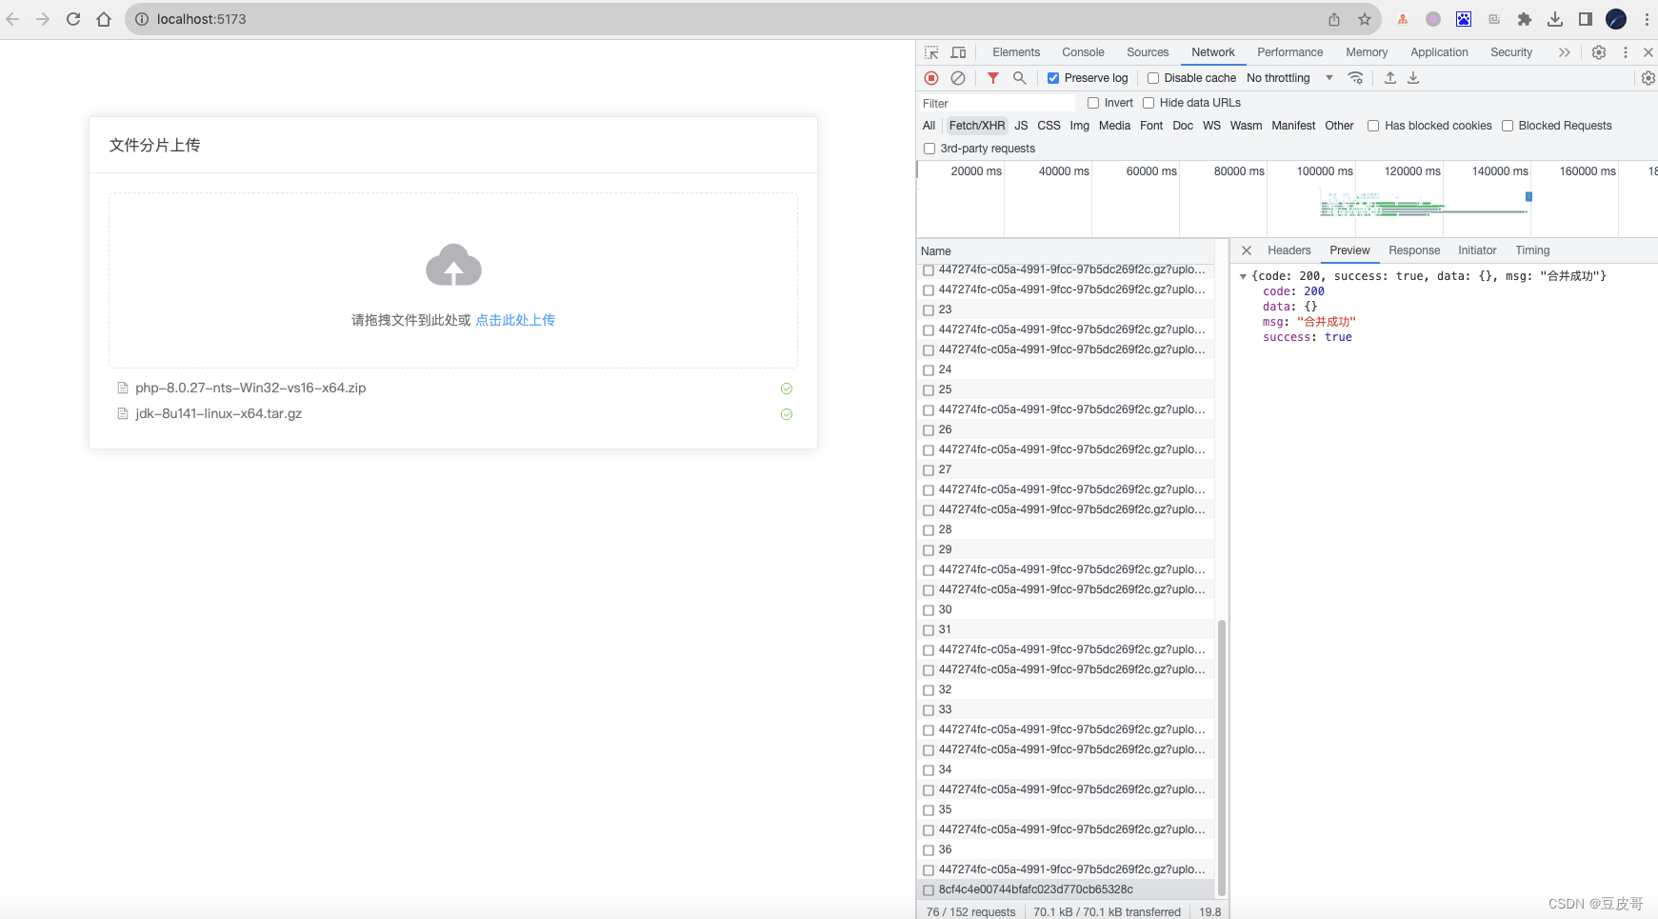Check Has blocked cookies checkbox
1658x919 pixels.
(1373, 126)
